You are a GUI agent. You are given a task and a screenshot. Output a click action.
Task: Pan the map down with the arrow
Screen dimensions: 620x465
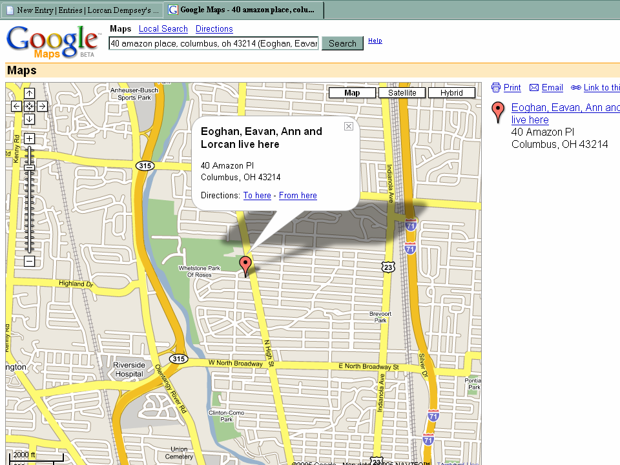coord(29,119)
